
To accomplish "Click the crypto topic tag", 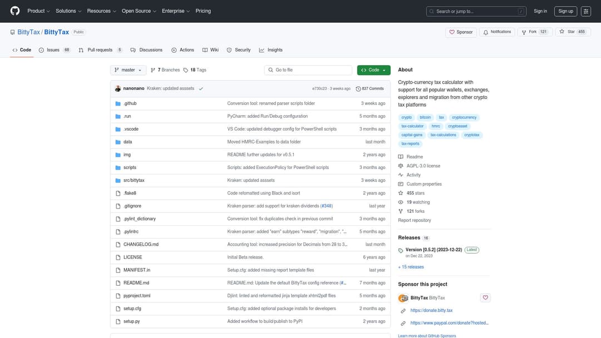I will coord(406,117).
